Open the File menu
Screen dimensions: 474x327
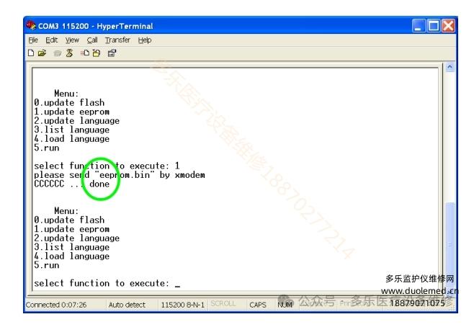(31, 40)
